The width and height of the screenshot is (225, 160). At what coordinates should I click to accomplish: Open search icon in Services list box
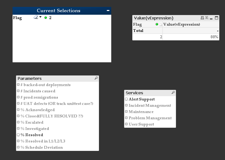click(x=173, y=93)
